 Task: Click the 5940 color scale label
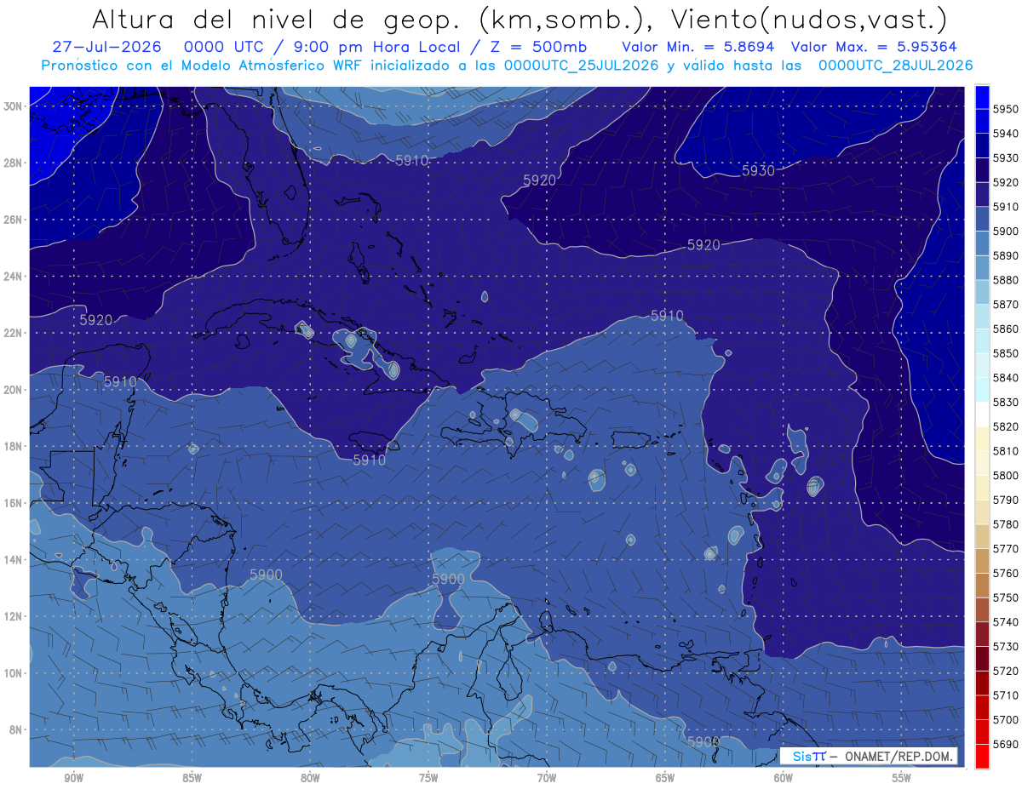tap(1005, 134)
